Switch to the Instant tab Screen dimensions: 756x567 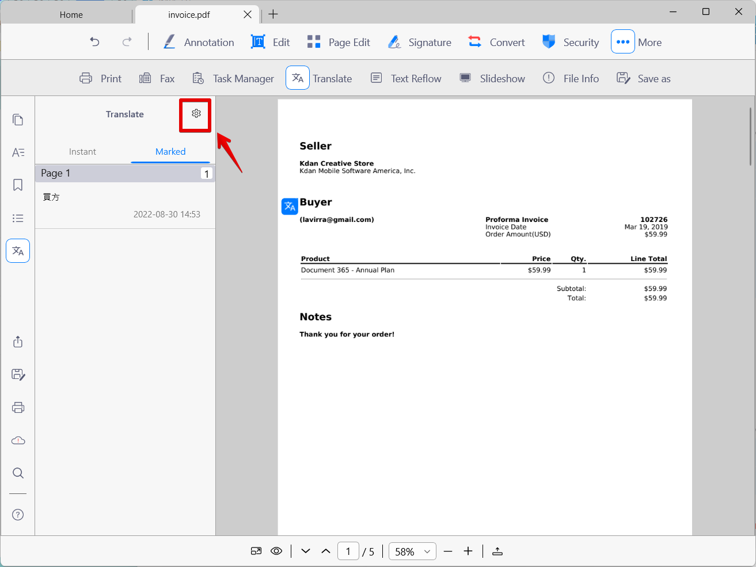coord(82,152)
